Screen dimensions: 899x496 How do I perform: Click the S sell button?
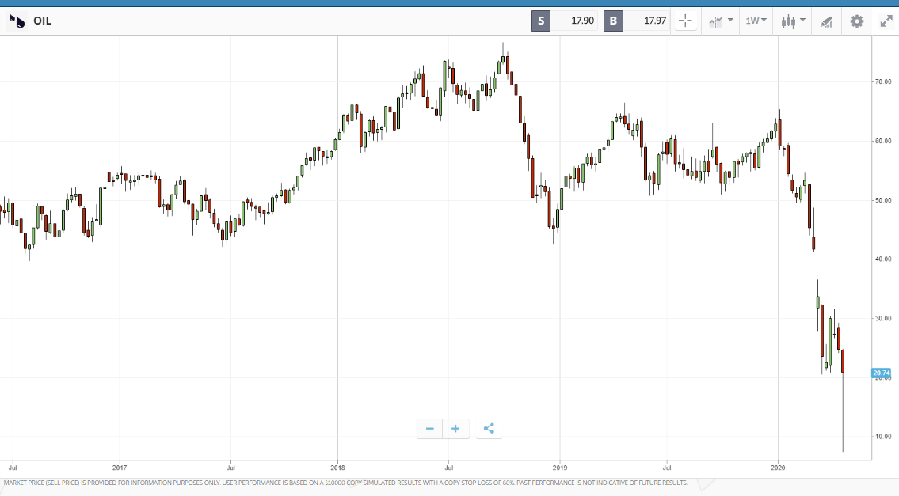(541, 21)
